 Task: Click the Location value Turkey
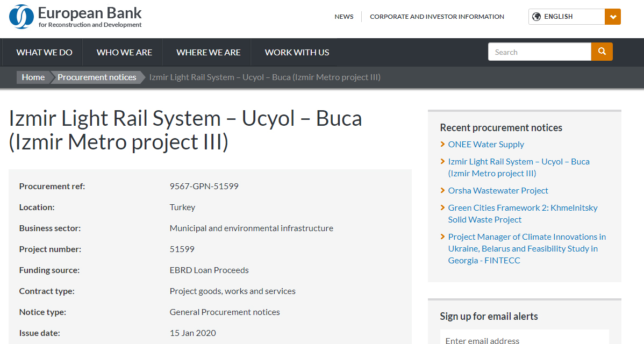(182, 207)
